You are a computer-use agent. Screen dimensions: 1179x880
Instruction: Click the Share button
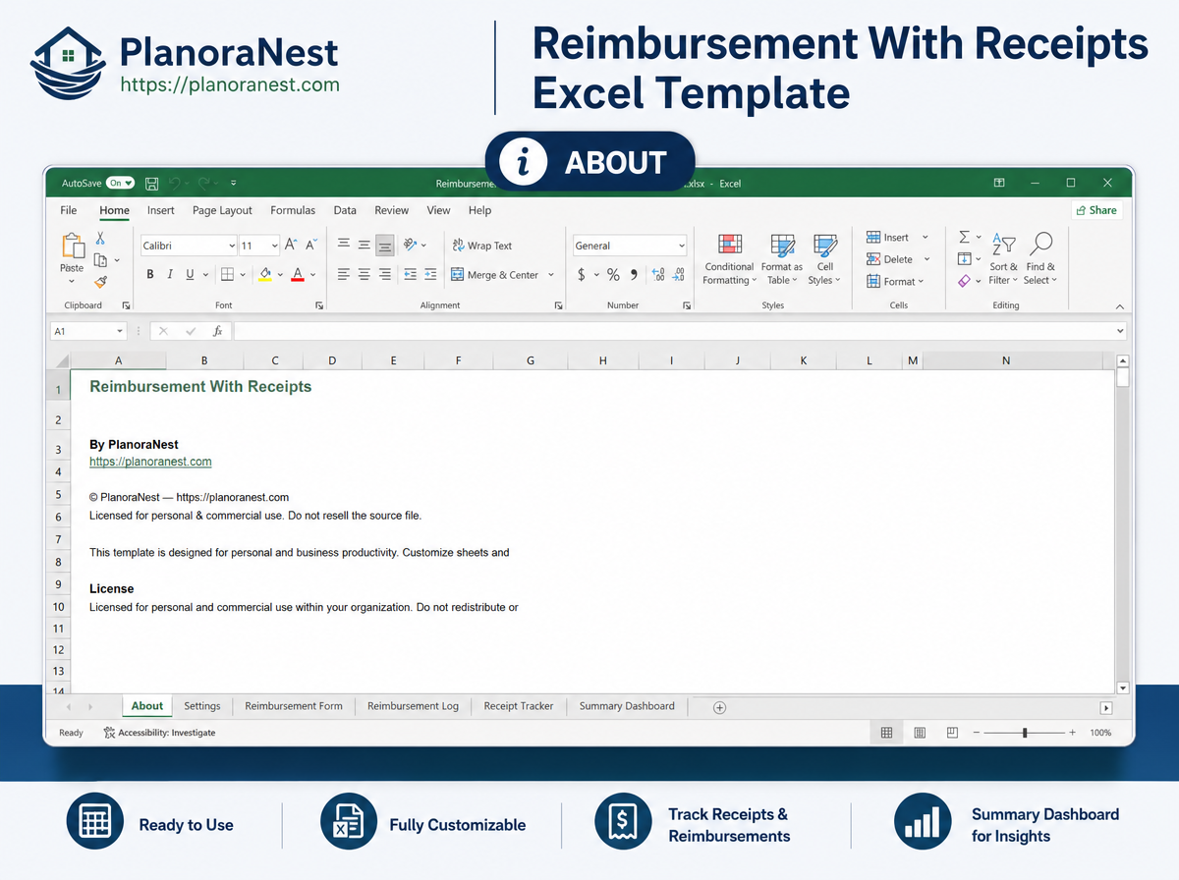1096,210
